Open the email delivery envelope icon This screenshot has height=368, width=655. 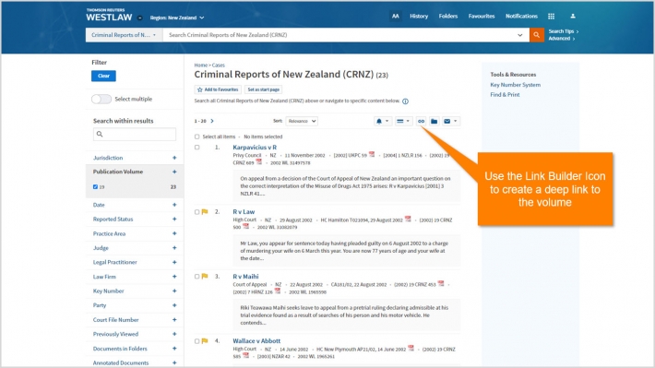click(x=450, y=121)
